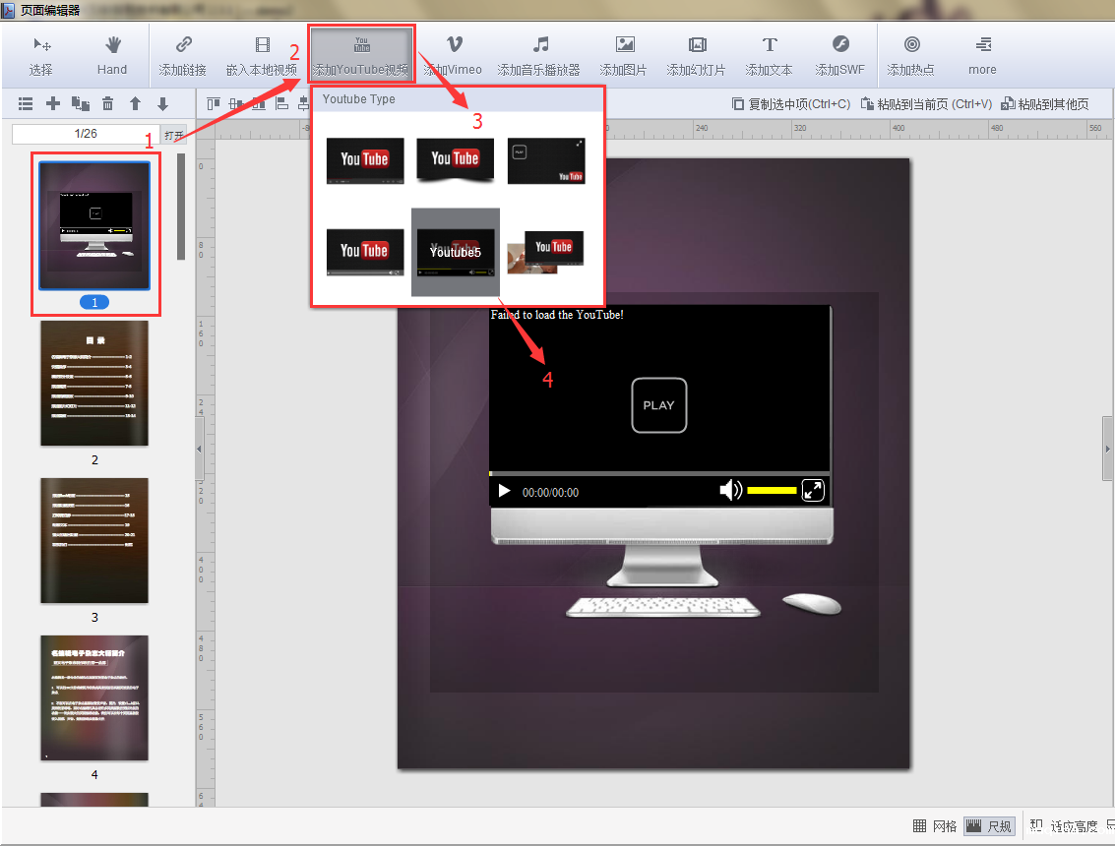Select the Hand tool

click(x=112, y=55)
